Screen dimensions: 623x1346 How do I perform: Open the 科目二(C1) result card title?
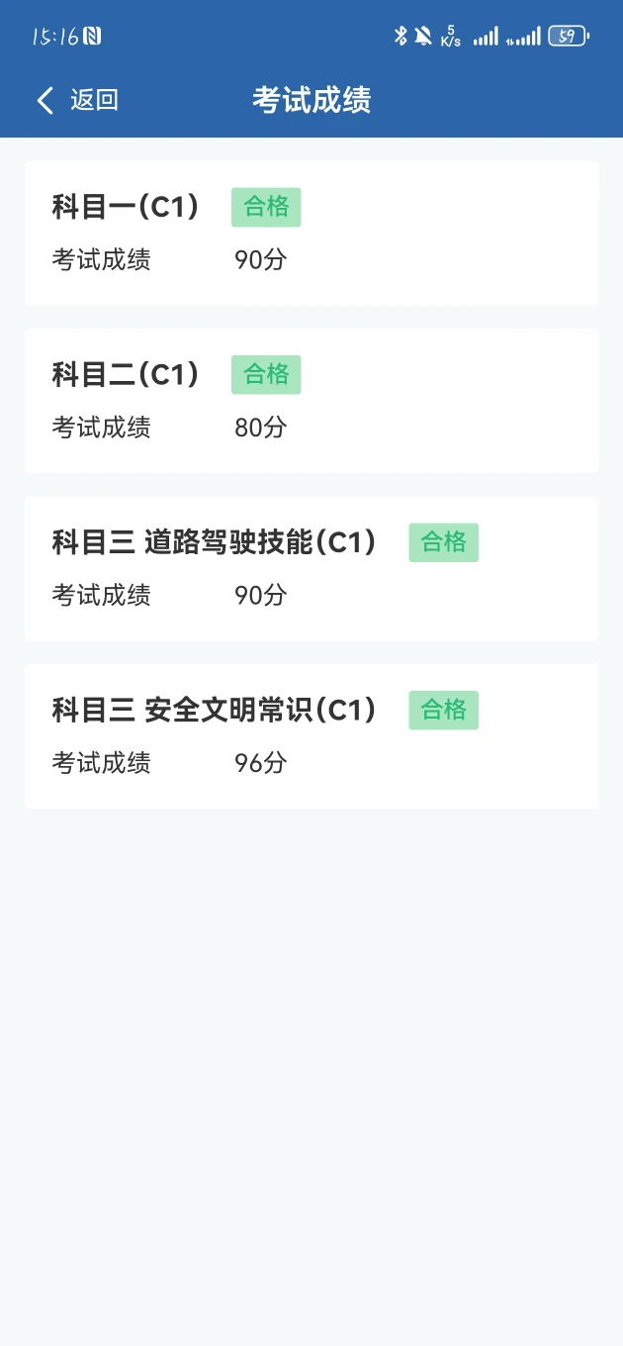pyautogui.click(x=126, y=374)
